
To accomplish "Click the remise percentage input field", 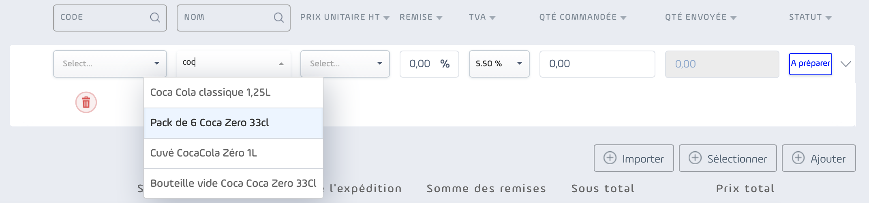I will tap(429, 64).
